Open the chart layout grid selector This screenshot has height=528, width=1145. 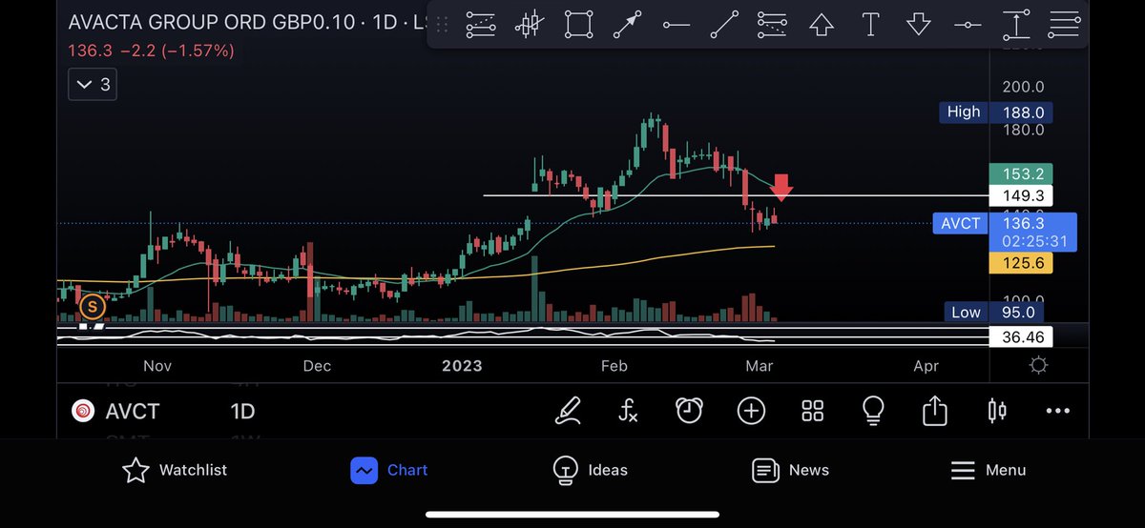tap(812, 411)
